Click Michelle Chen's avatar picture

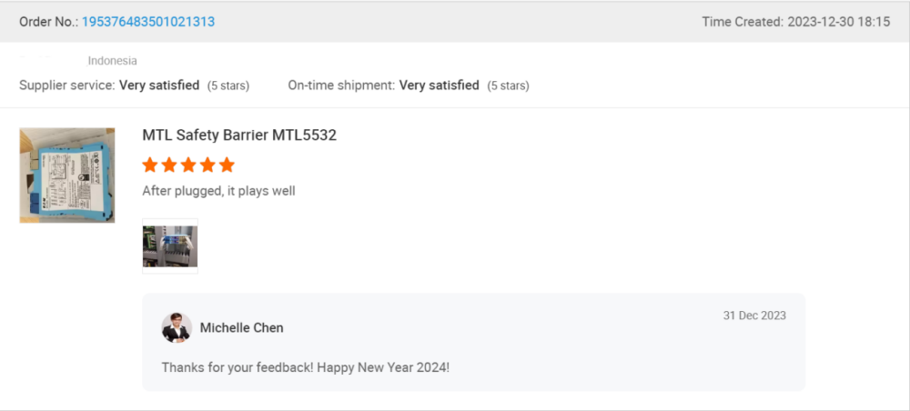(x=176, y=327)
